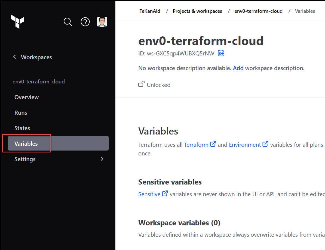
Task: Click the env0-terraform-cloud breadcrumb
Action: pos(258,11)
